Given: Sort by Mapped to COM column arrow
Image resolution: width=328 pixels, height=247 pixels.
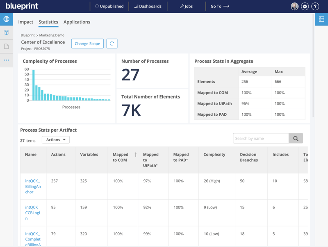Looking at the screenshot, I should [x=136, y=155].
